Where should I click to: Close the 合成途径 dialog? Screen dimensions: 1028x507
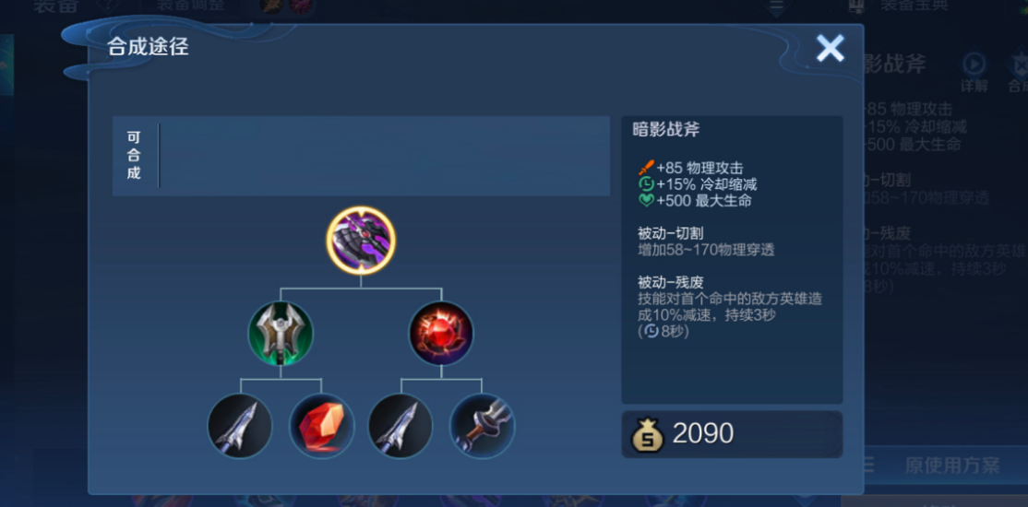coord(830,49)
